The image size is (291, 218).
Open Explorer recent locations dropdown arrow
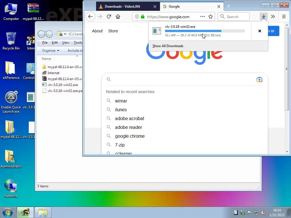click(x=55, y=34)
